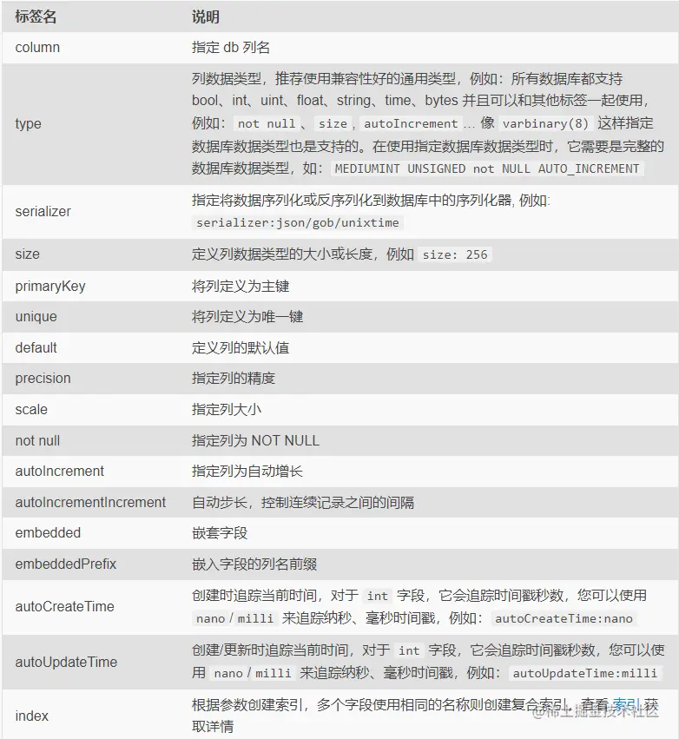Image resolution: width=679 pixels, height=739 pixels.
Task: Click the code snippet autoIncrement in type row
Action: click(411, 123)
